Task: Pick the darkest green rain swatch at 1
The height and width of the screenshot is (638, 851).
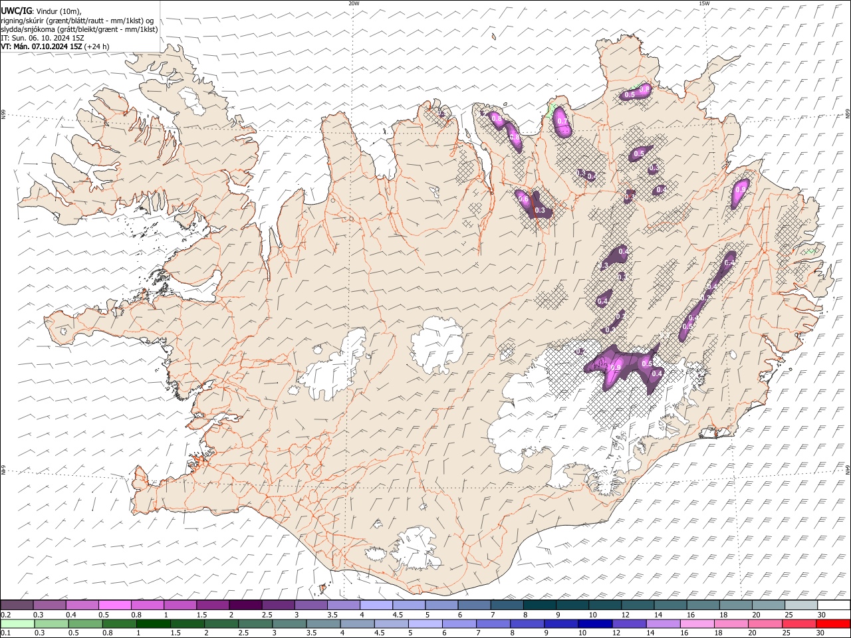Action: coord(153,623)
